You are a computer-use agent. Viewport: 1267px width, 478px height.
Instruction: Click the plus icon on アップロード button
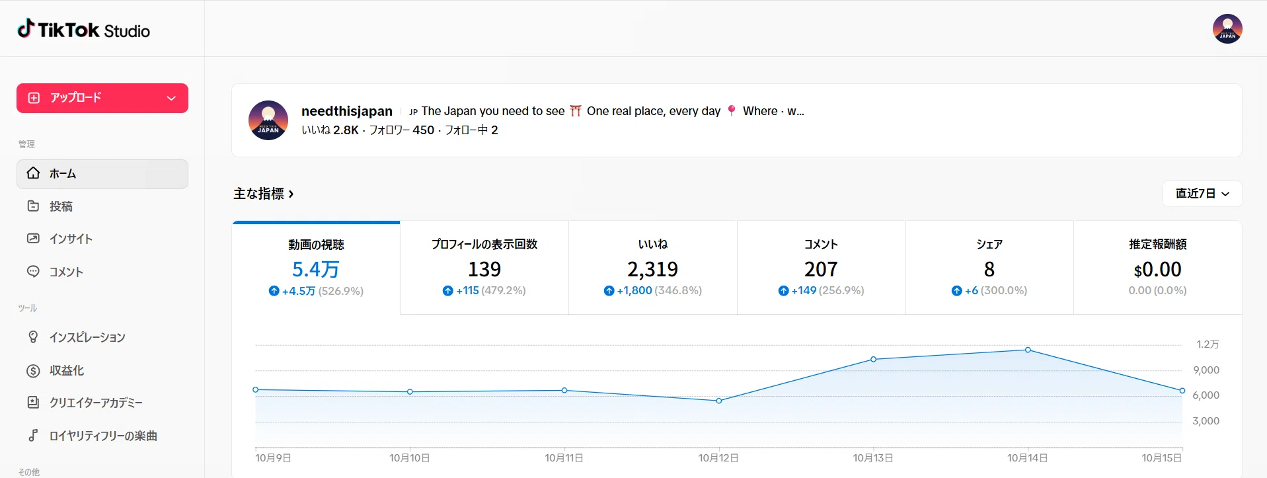point(34,98)
